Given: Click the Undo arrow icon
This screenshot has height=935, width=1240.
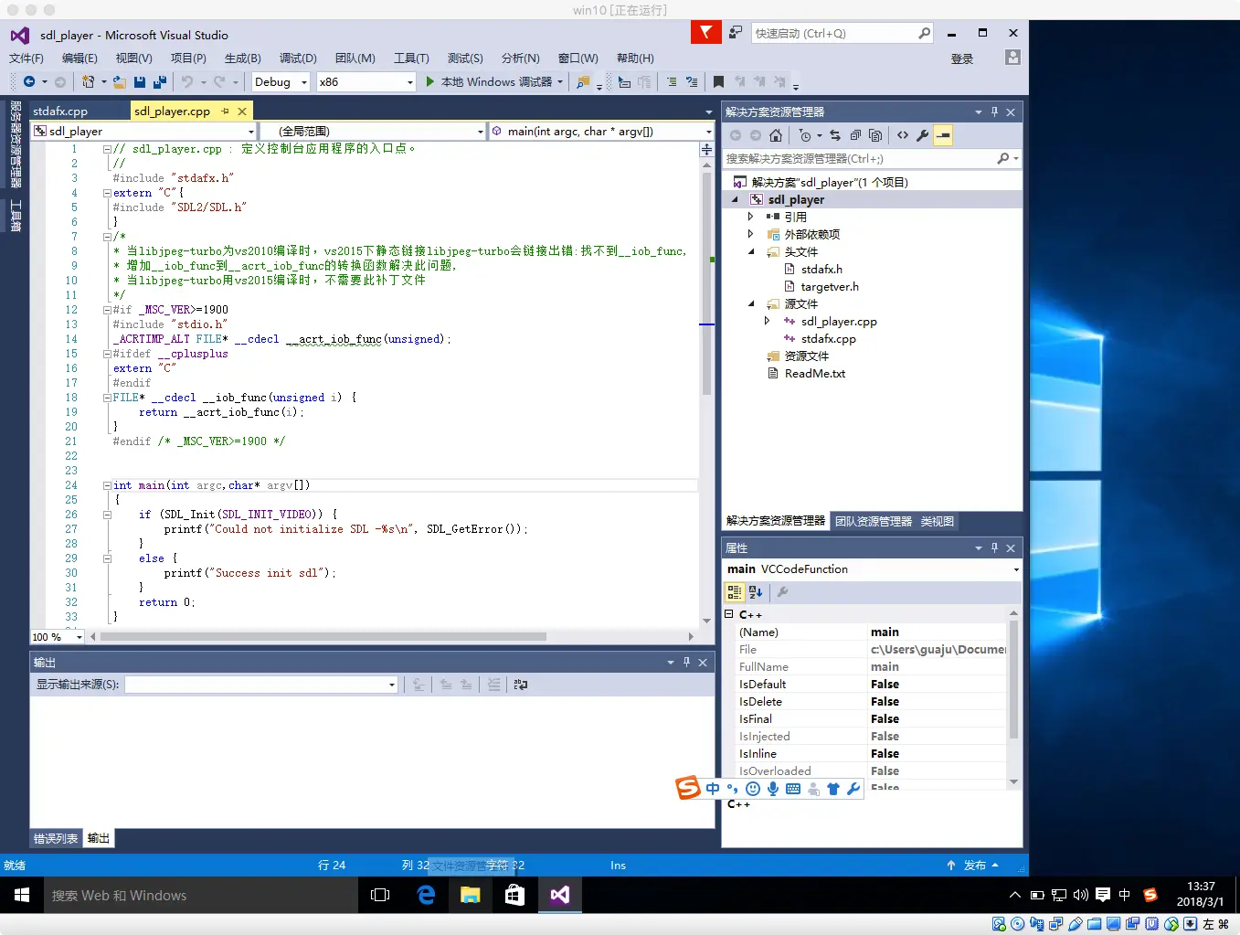Looking at the screenshot, I should [186, 82].
